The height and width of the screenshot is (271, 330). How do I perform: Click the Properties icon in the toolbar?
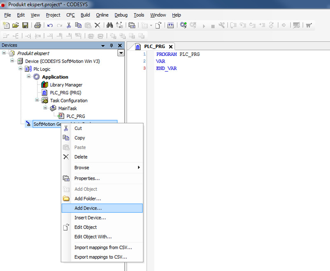(x=132, y=25)
